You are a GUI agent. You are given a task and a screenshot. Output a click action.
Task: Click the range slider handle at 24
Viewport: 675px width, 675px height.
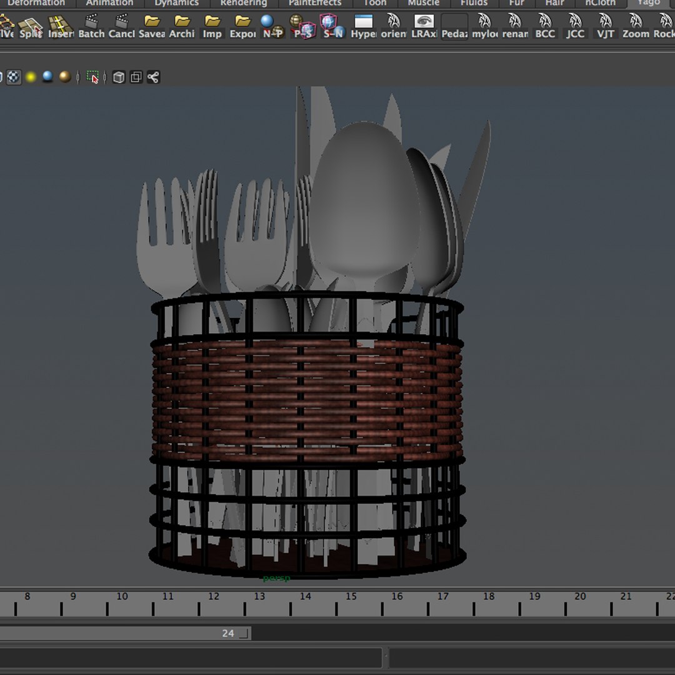(244, 633)
